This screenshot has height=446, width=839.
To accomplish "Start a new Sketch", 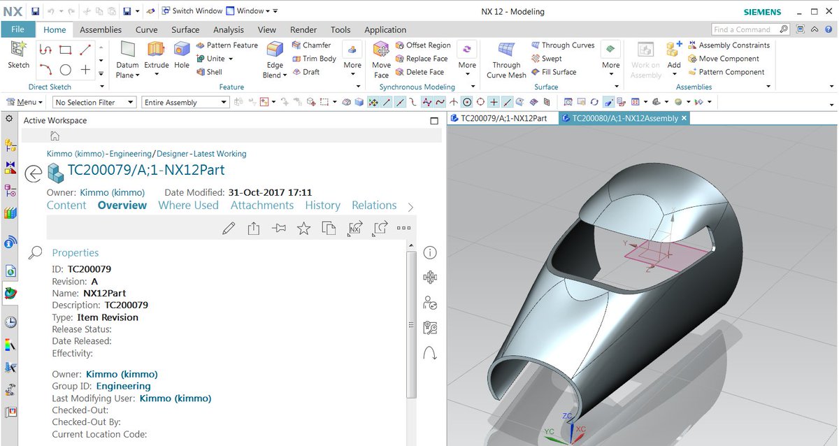I will (x=18, y=55).
